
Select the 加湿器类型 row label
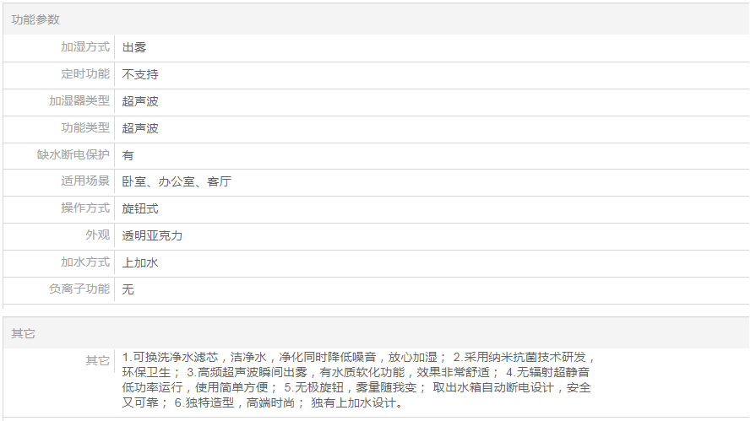[x=79, y=101]
